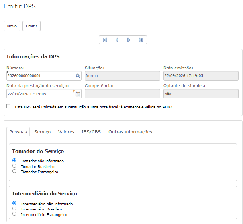The height and width of the screenshot is (224, 243).
Task: Select Intermediário Brasileiro radio option
Action: [14, 209]
